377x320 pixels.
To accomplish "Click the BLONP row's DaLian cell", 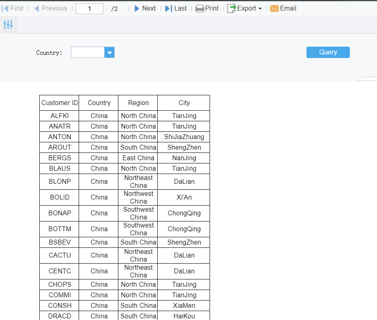I will [x=184, y=181].
